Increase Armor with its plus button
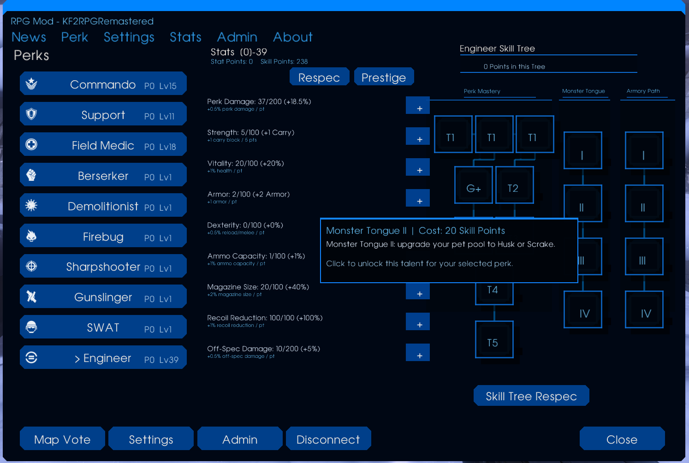 coord(418,198)
